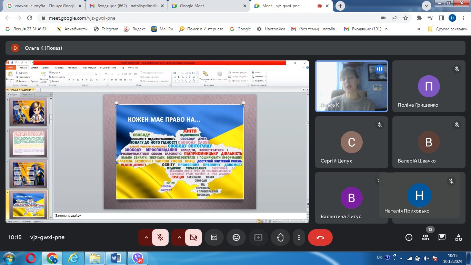Expand audio settings arrow next to microphone
Screen dimensions: 471x265
[x=146, y=237]
